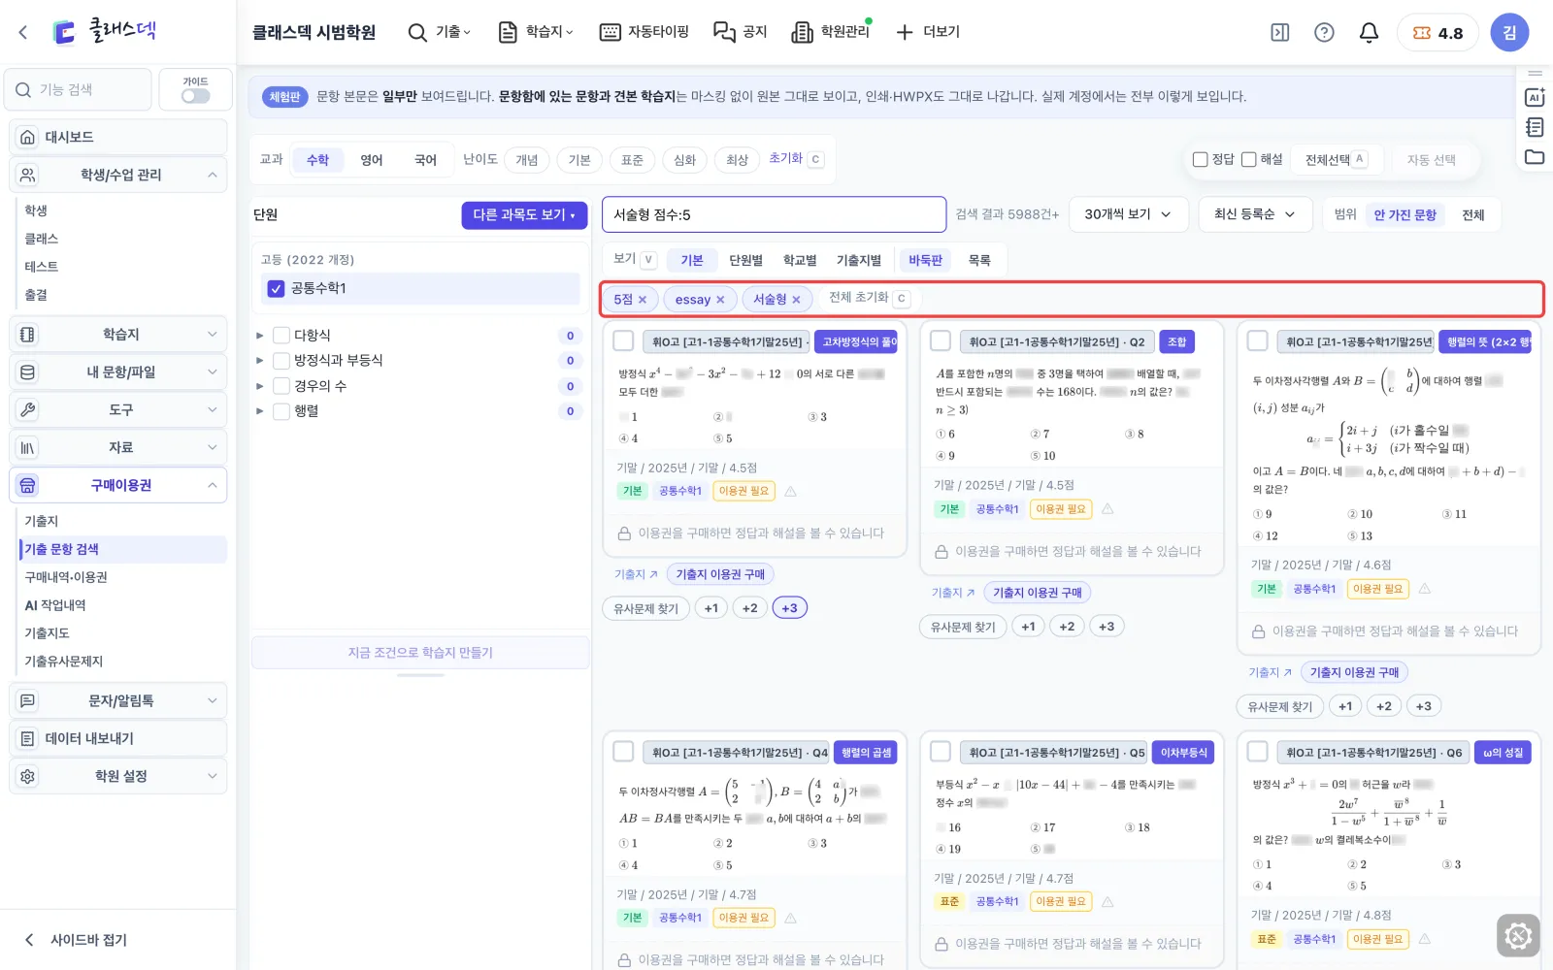Open the help question mark icon
1553x970 pixels.
pyautogui.click(x=1324, y=32)
